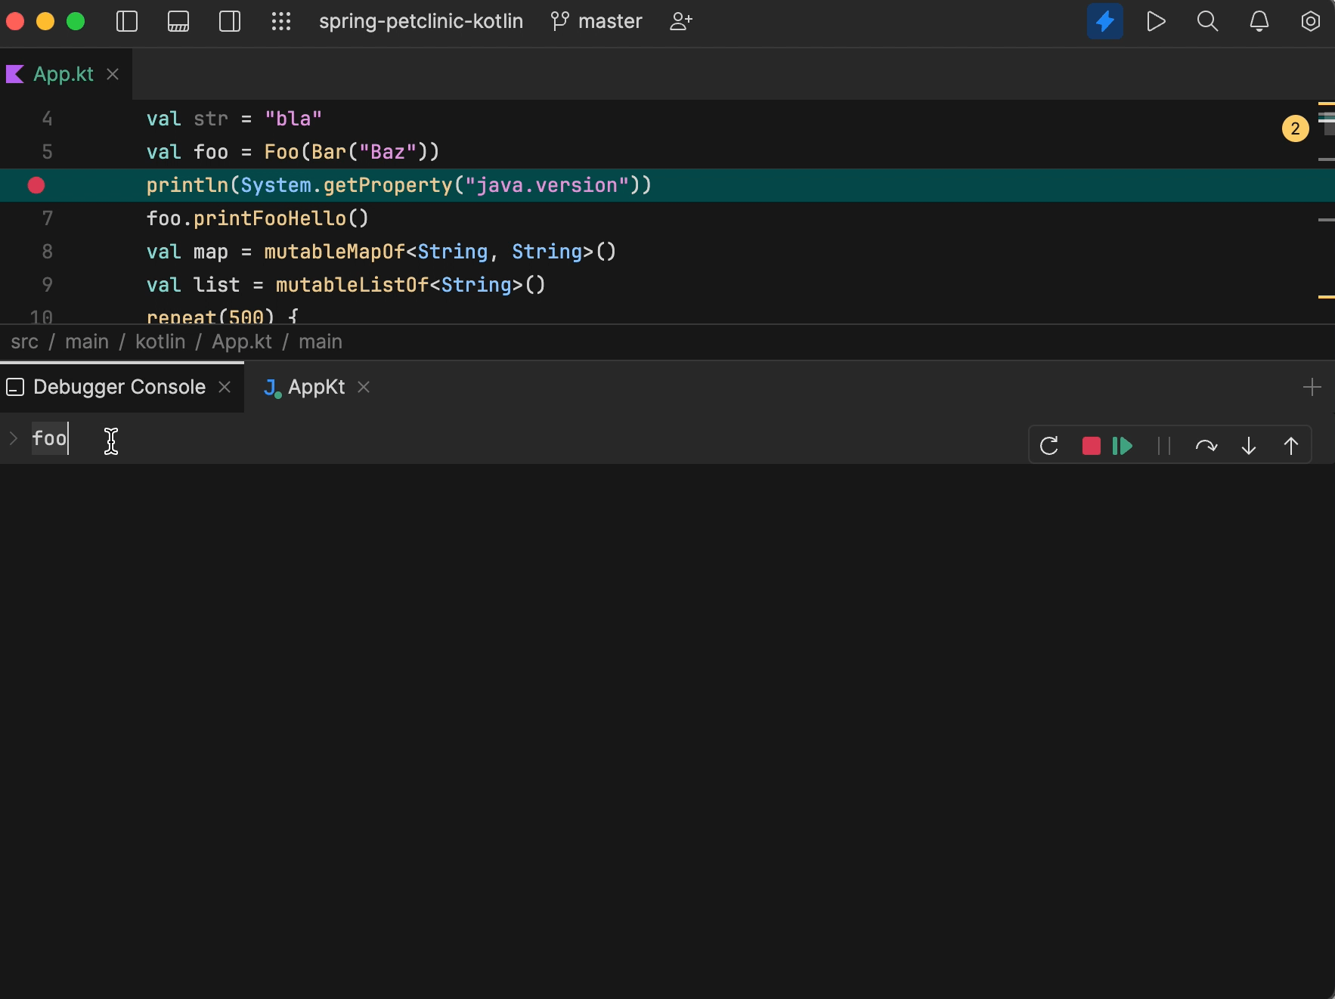Stop the debug session
The width and height of the screenshot is (1335, 999).
1091,446
